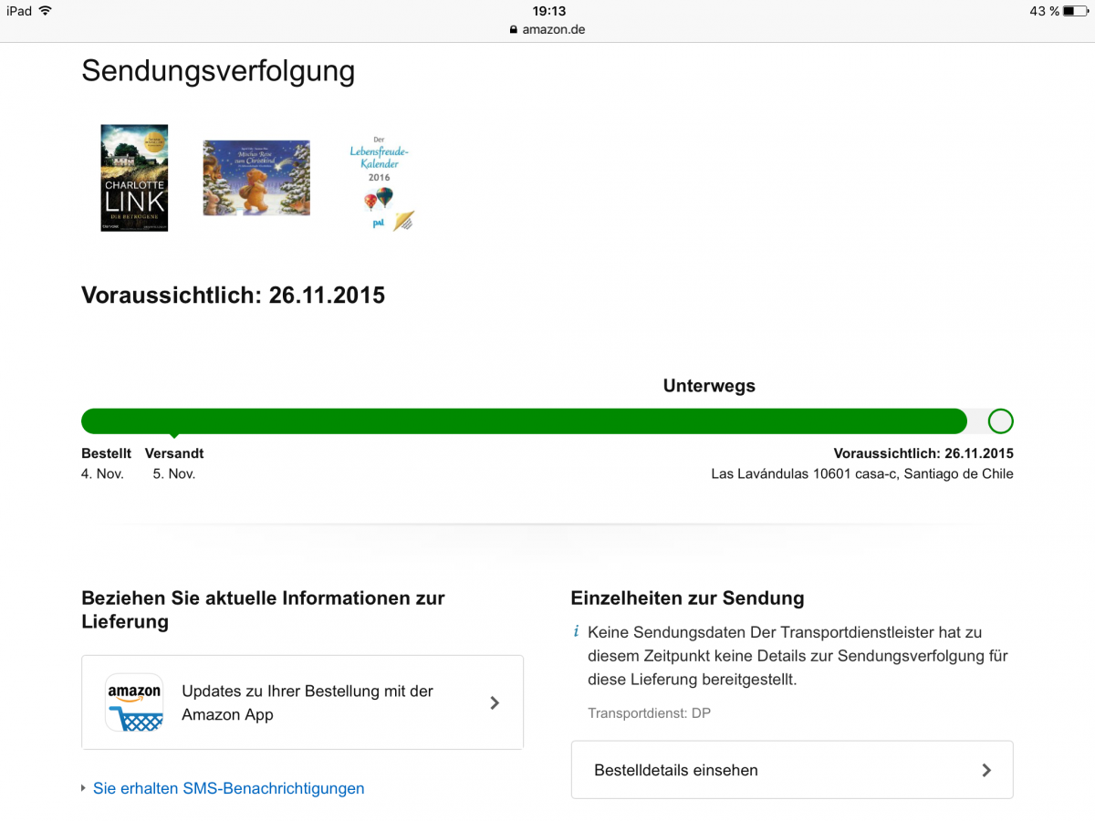Image resolution: width=1095 pixels, height=821 pixels.
Task: Open the teddy bear Christkind book thumbnail
Action: pos(256,178)
